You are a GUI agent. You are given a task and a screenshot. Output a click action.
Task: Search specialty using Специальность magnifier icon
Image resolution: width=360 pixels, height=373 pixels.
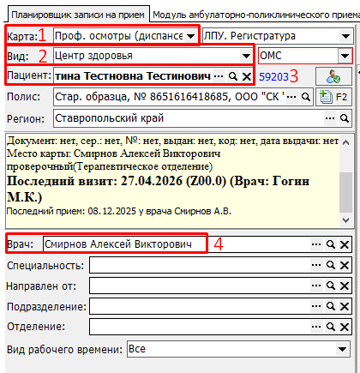[331, 265]
